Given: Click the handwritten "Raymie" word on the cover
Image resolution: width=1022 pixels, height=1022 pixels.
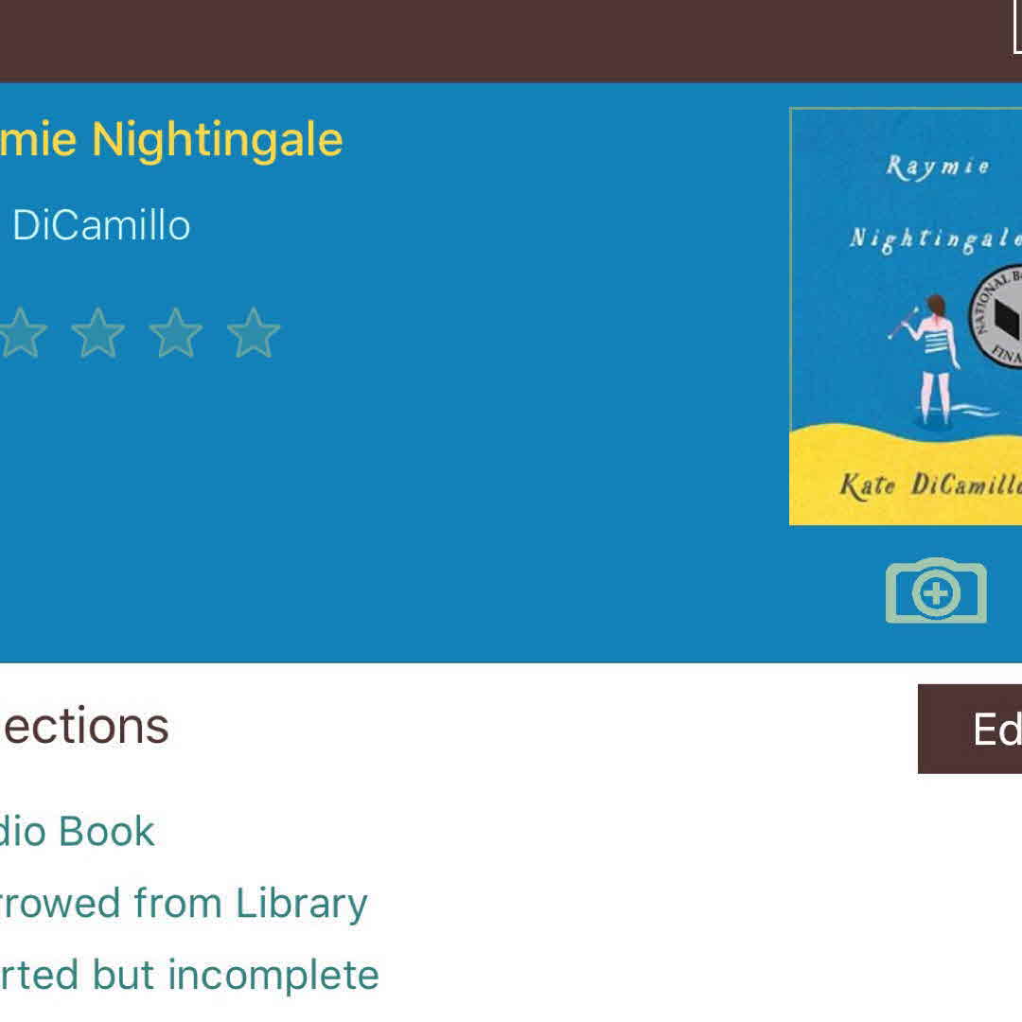Looking at the screenshot, I should pyautogui.click(x=938, y=167).
